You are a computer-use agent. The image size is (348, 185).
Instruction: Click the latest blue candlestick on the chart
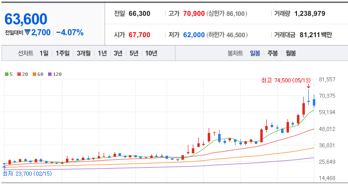coord(314,102)
